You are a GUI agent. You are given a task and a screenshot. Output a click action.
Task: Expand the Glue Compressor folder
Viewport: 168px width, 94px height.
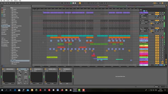point(11,34)
